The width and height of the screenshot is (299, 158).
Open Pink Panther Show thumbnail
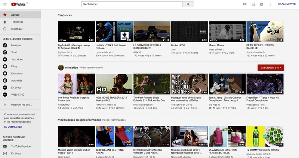click(152, 84)
